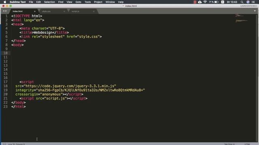The width and height of the screenshot is (259, 145).
Task: Click the line and column indicator in status bar
Action: (x=16, y=144)
